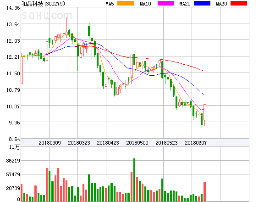Screen dimensions: 275x202
Task: Click the 9.36 price axis label
Action: [x=14, y=123]
